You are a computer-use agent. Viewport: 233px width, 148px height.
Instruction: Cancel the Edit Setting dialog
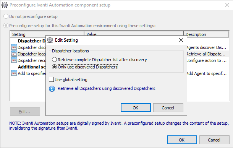[168, 108]
